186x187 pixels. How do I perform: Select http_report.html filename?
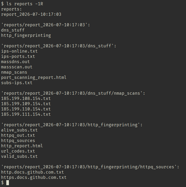22,146
